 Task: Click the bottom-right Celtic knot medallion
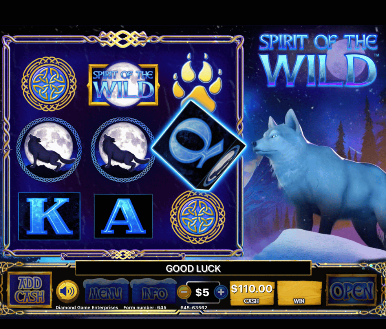click(x=198, y=217)
